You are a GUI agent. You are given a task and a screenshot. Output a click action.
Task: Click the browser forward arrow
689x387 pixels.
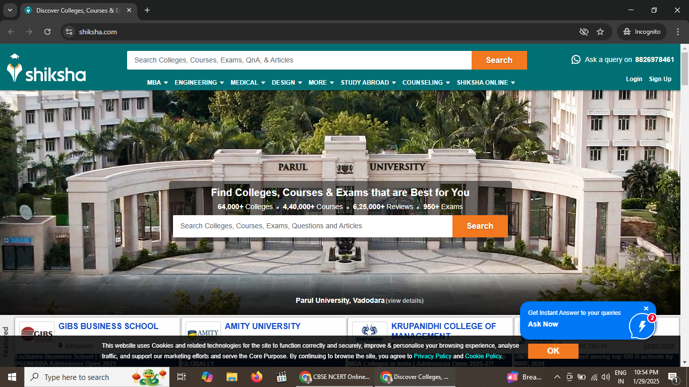29,32
